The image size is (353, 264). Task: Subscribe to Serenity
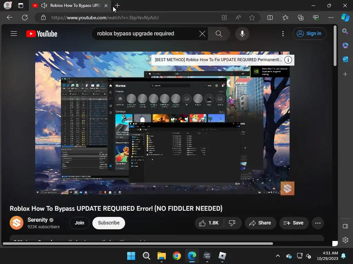point(109,223)
